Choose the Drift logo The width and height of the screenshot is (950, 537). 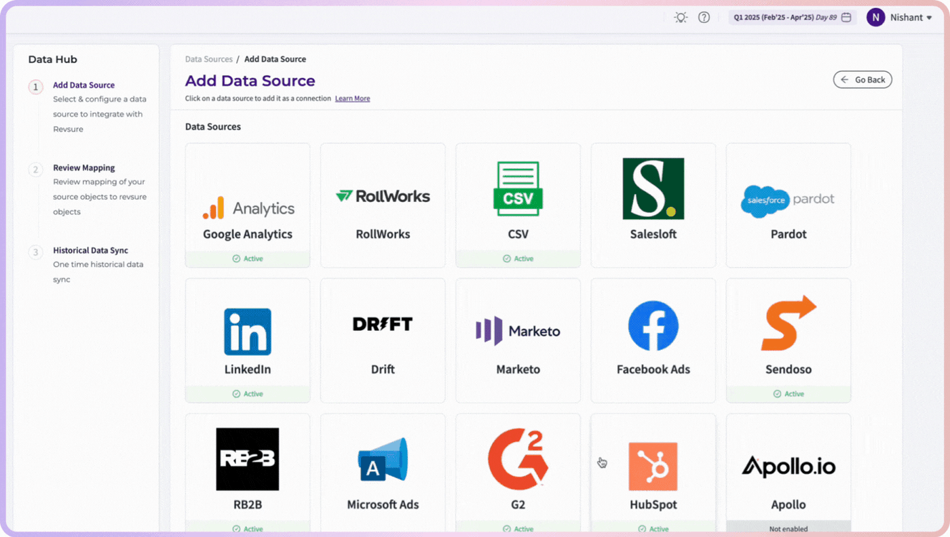383,324
